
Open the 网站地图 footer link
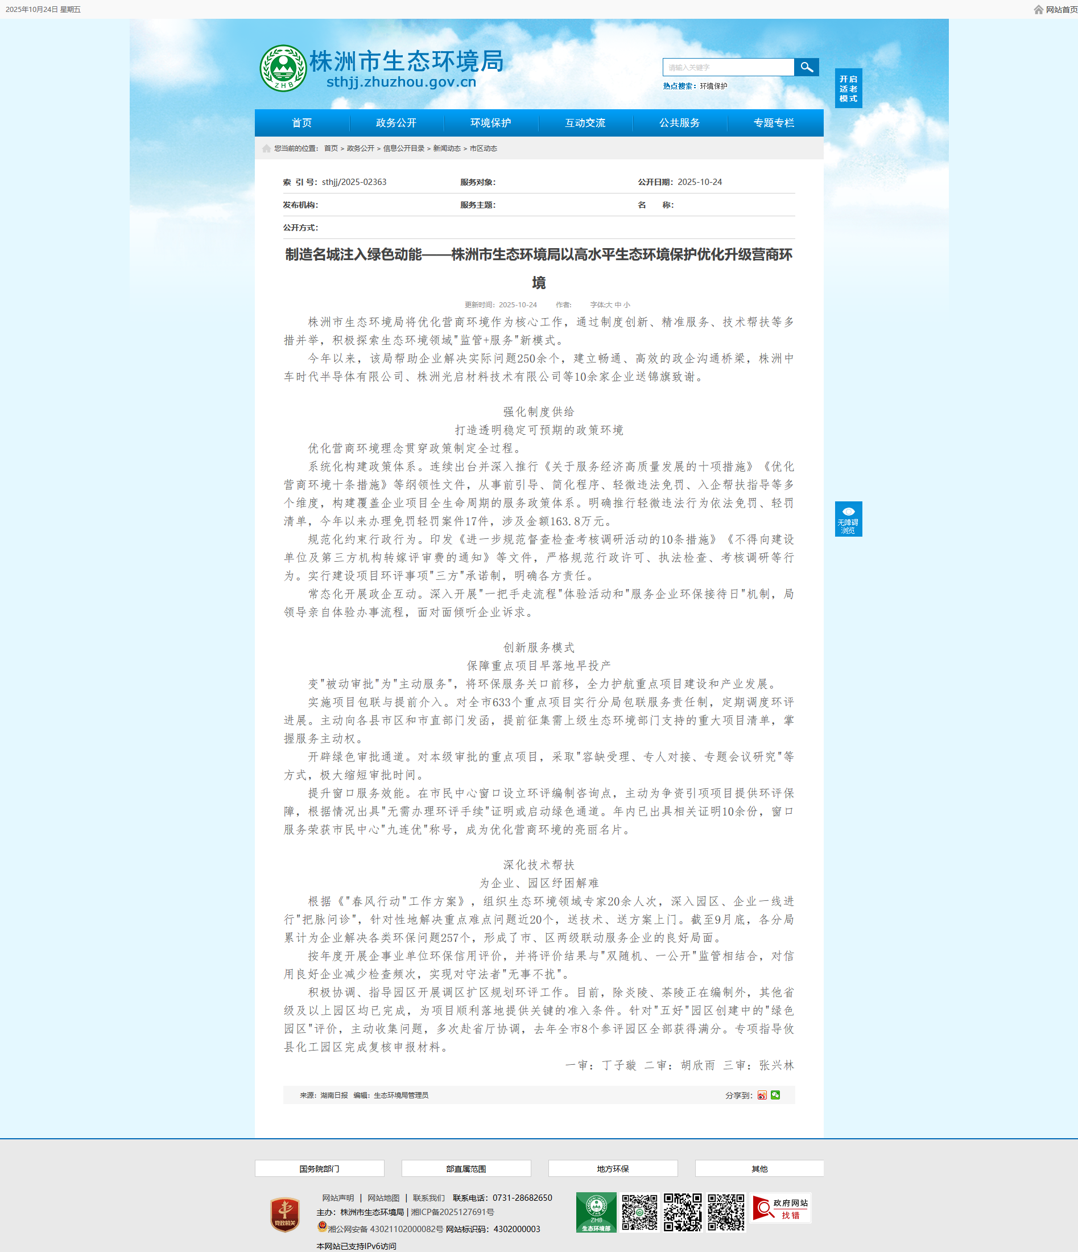(x=383, y=1197)
